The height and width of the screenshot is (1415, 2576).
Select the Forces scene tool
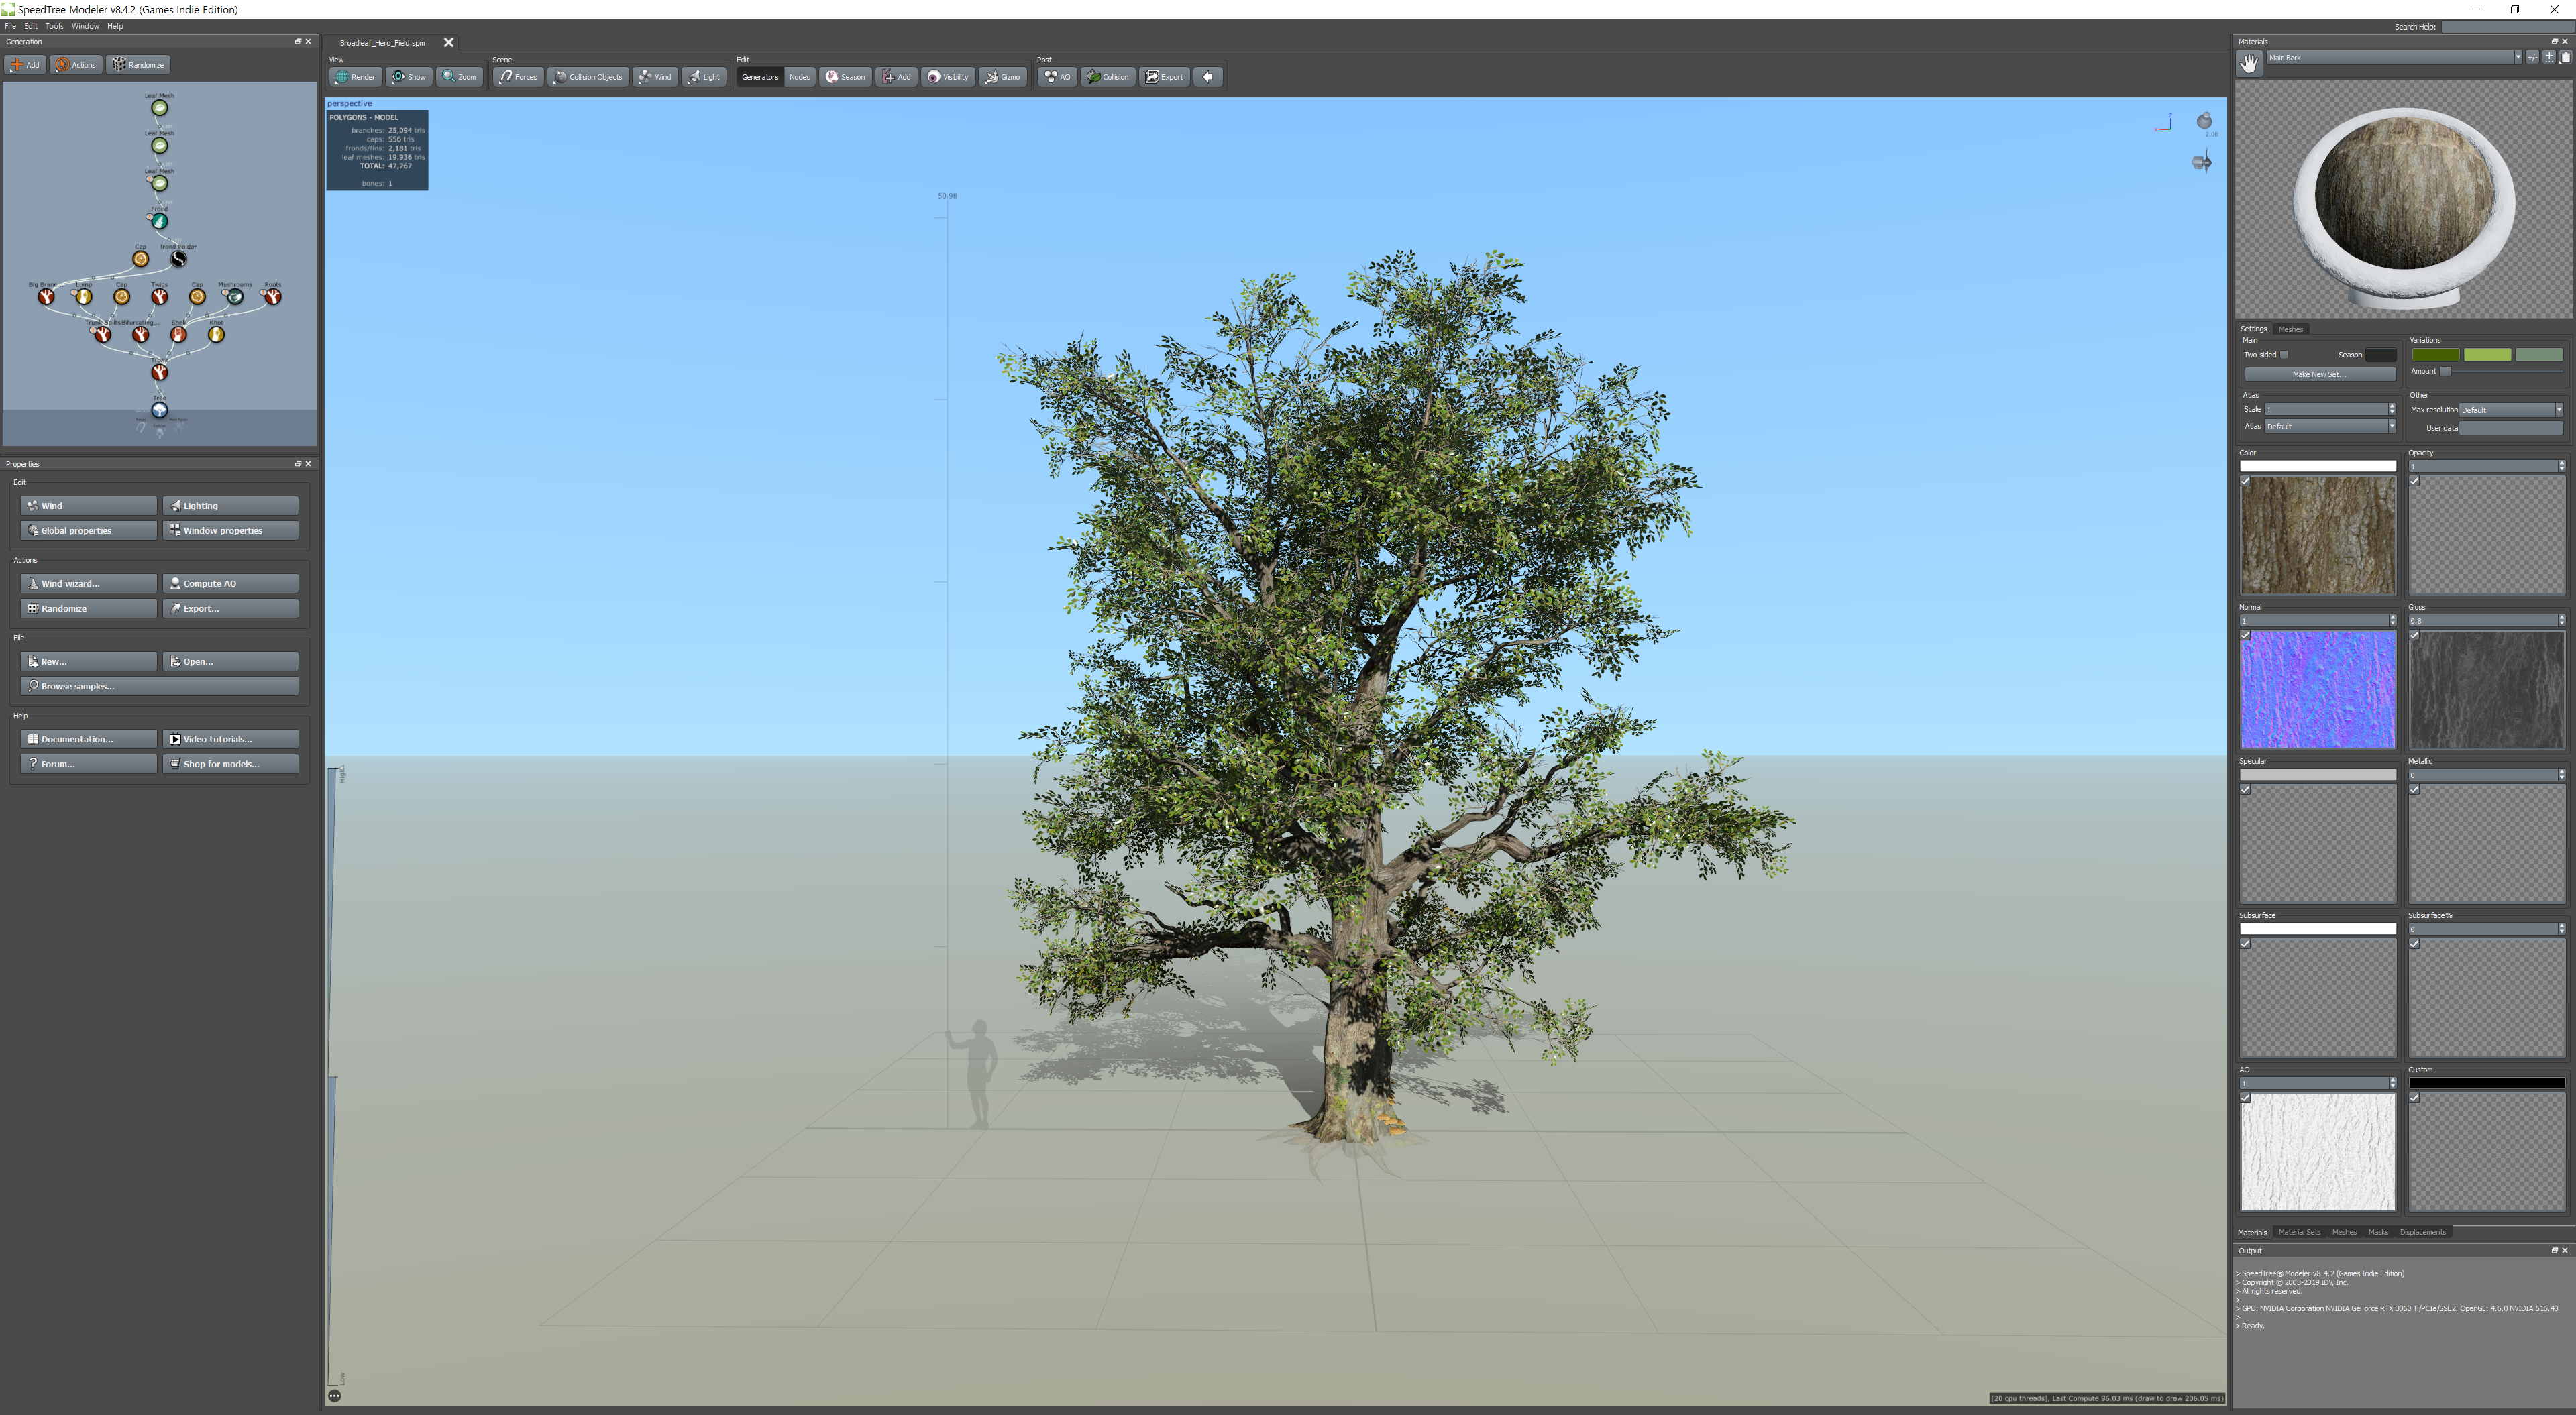coord(518,77)
